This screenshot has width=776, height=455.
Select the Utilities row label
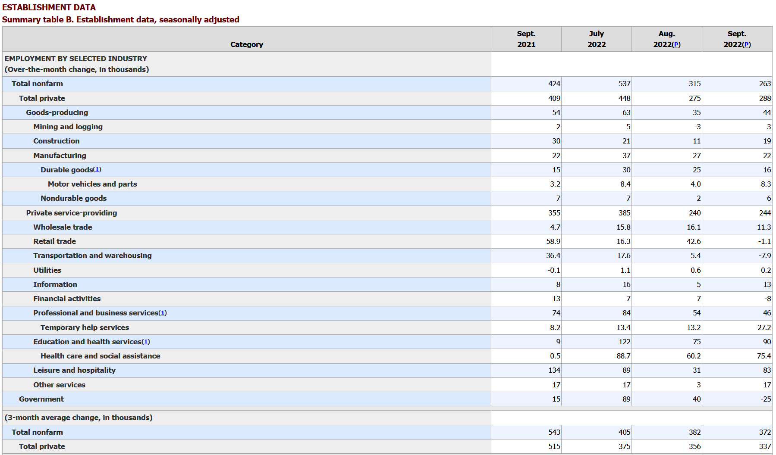(x=47, y=270)
